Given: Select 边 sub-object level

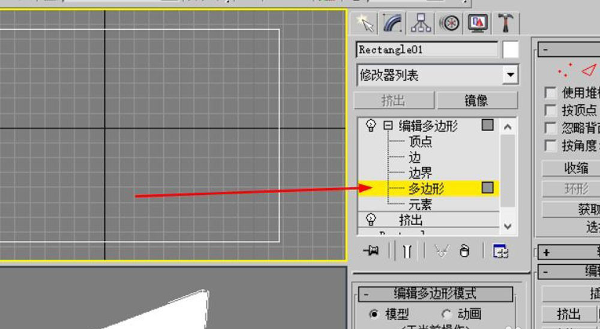Looking at the screenshot, I should click(415, 158).
